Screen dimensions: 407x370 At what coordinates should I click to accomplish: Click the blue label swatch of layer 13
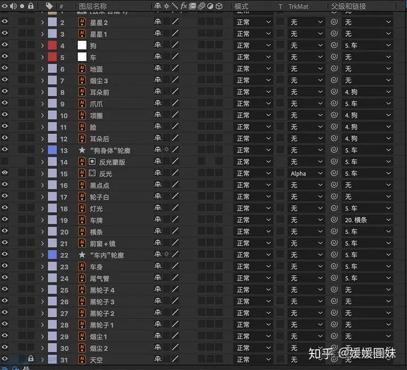pos(52,150)
